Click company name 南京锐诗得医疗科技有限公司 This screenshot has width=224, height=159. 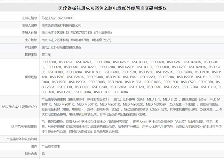61,25
